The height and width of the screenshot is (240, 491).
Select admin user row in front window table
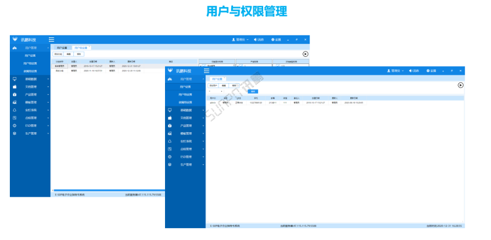pyautogui.click(x=286, y=103)
